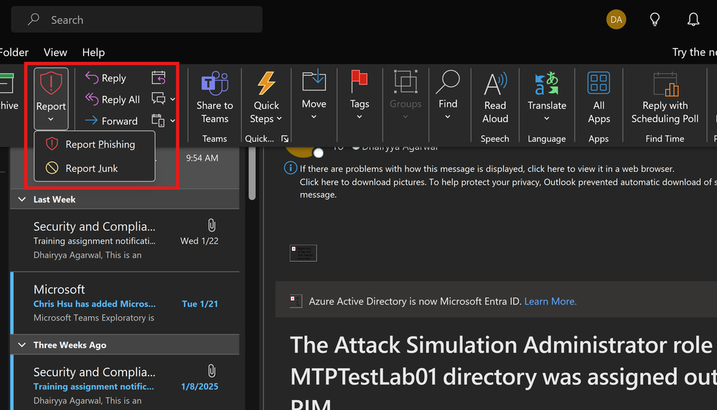Click the Groups icon
Screen dimensions: 717x410
[x=406, y=82]
